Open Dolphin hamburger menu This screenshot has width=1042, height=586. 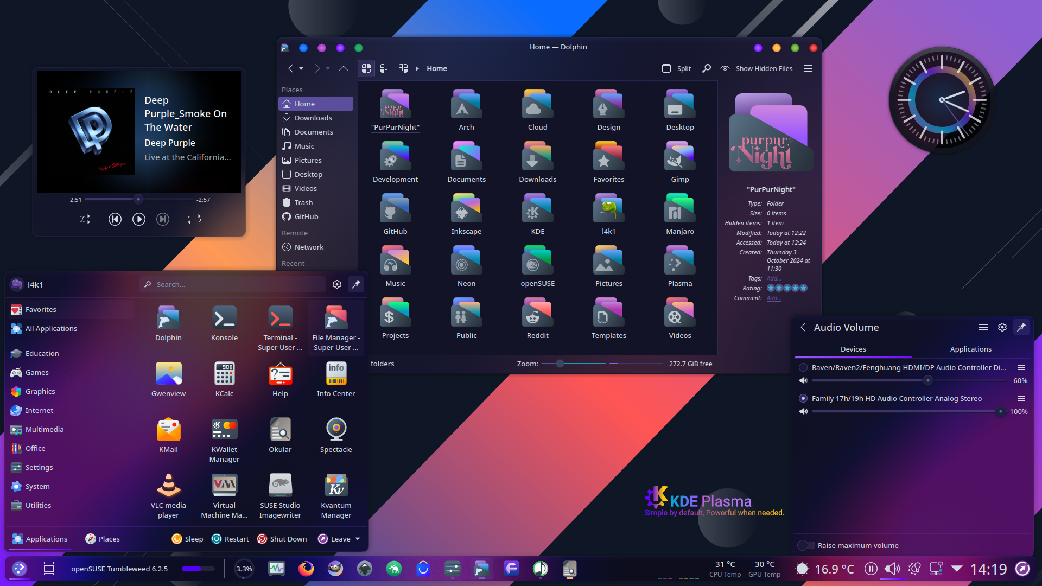pos(808,68)
